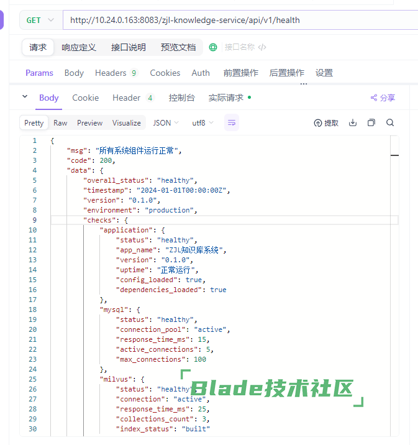Open the Auth tab

pyautogui.click(x=201, y=73)
